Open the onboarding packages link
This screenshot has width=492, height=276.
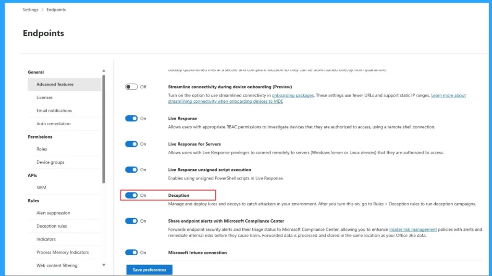tap(293, 96)
